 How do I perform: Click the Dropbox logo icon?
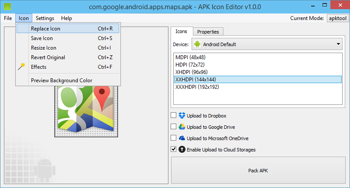pyautogui.click(x=182, y=116)
